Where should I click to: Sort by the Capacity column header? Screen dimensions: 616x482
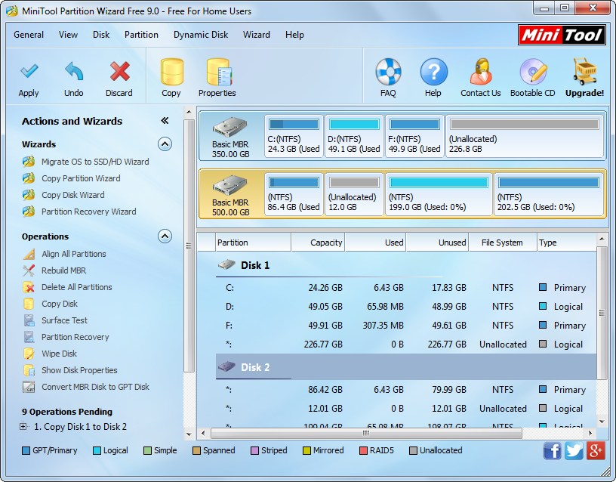(318, 243)
